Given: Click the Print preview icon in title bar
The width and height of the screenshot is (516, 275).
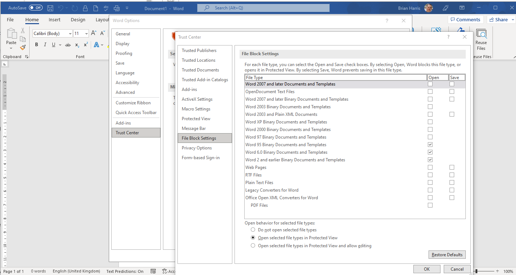Looking at the screenshot, I should 117,8.
